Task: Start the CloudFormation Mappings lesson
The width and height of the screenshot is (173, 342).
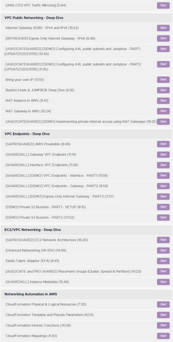Action: pos(163,336)
